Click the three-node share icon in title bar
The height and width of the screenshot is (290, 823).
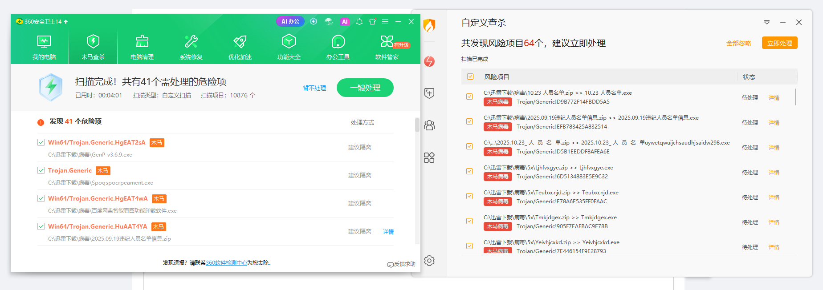359,21
